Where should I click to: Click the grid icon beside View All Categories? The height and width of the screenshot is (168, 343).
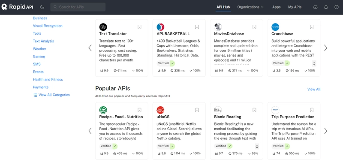click(35, 95)
